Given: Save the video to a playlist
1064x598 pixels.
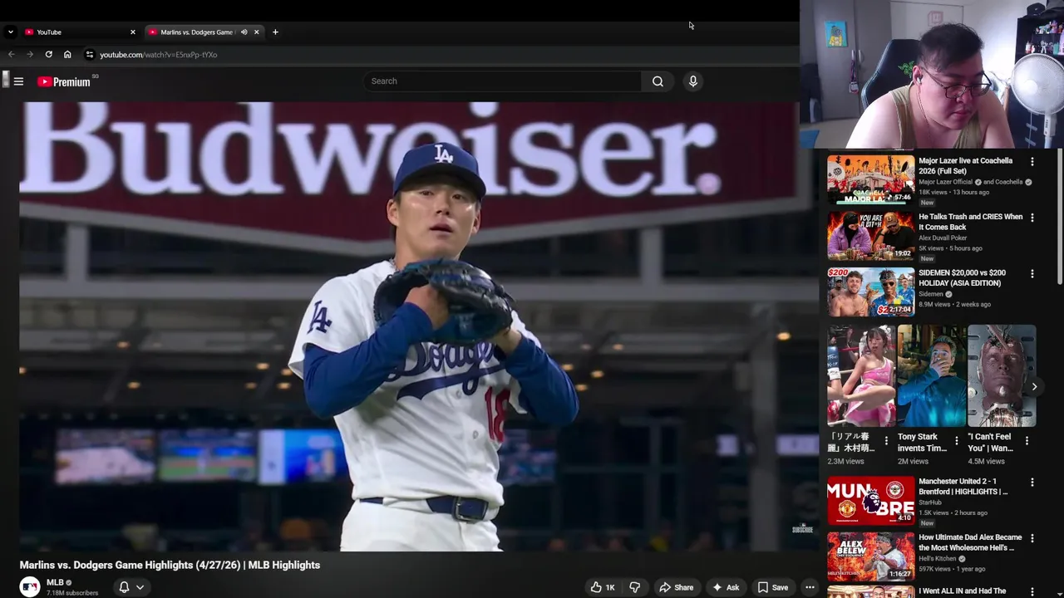Looking at the screenshot, I should 772,587.
